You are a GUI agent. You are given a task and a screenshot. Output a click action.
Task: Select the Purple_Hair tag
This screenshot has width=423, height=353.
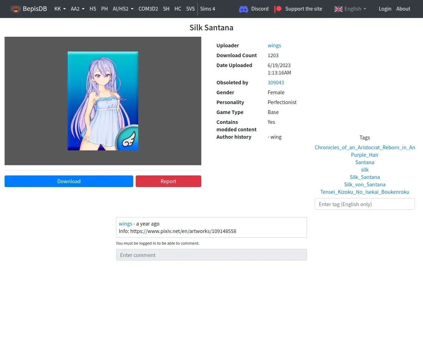click(365, 155)
